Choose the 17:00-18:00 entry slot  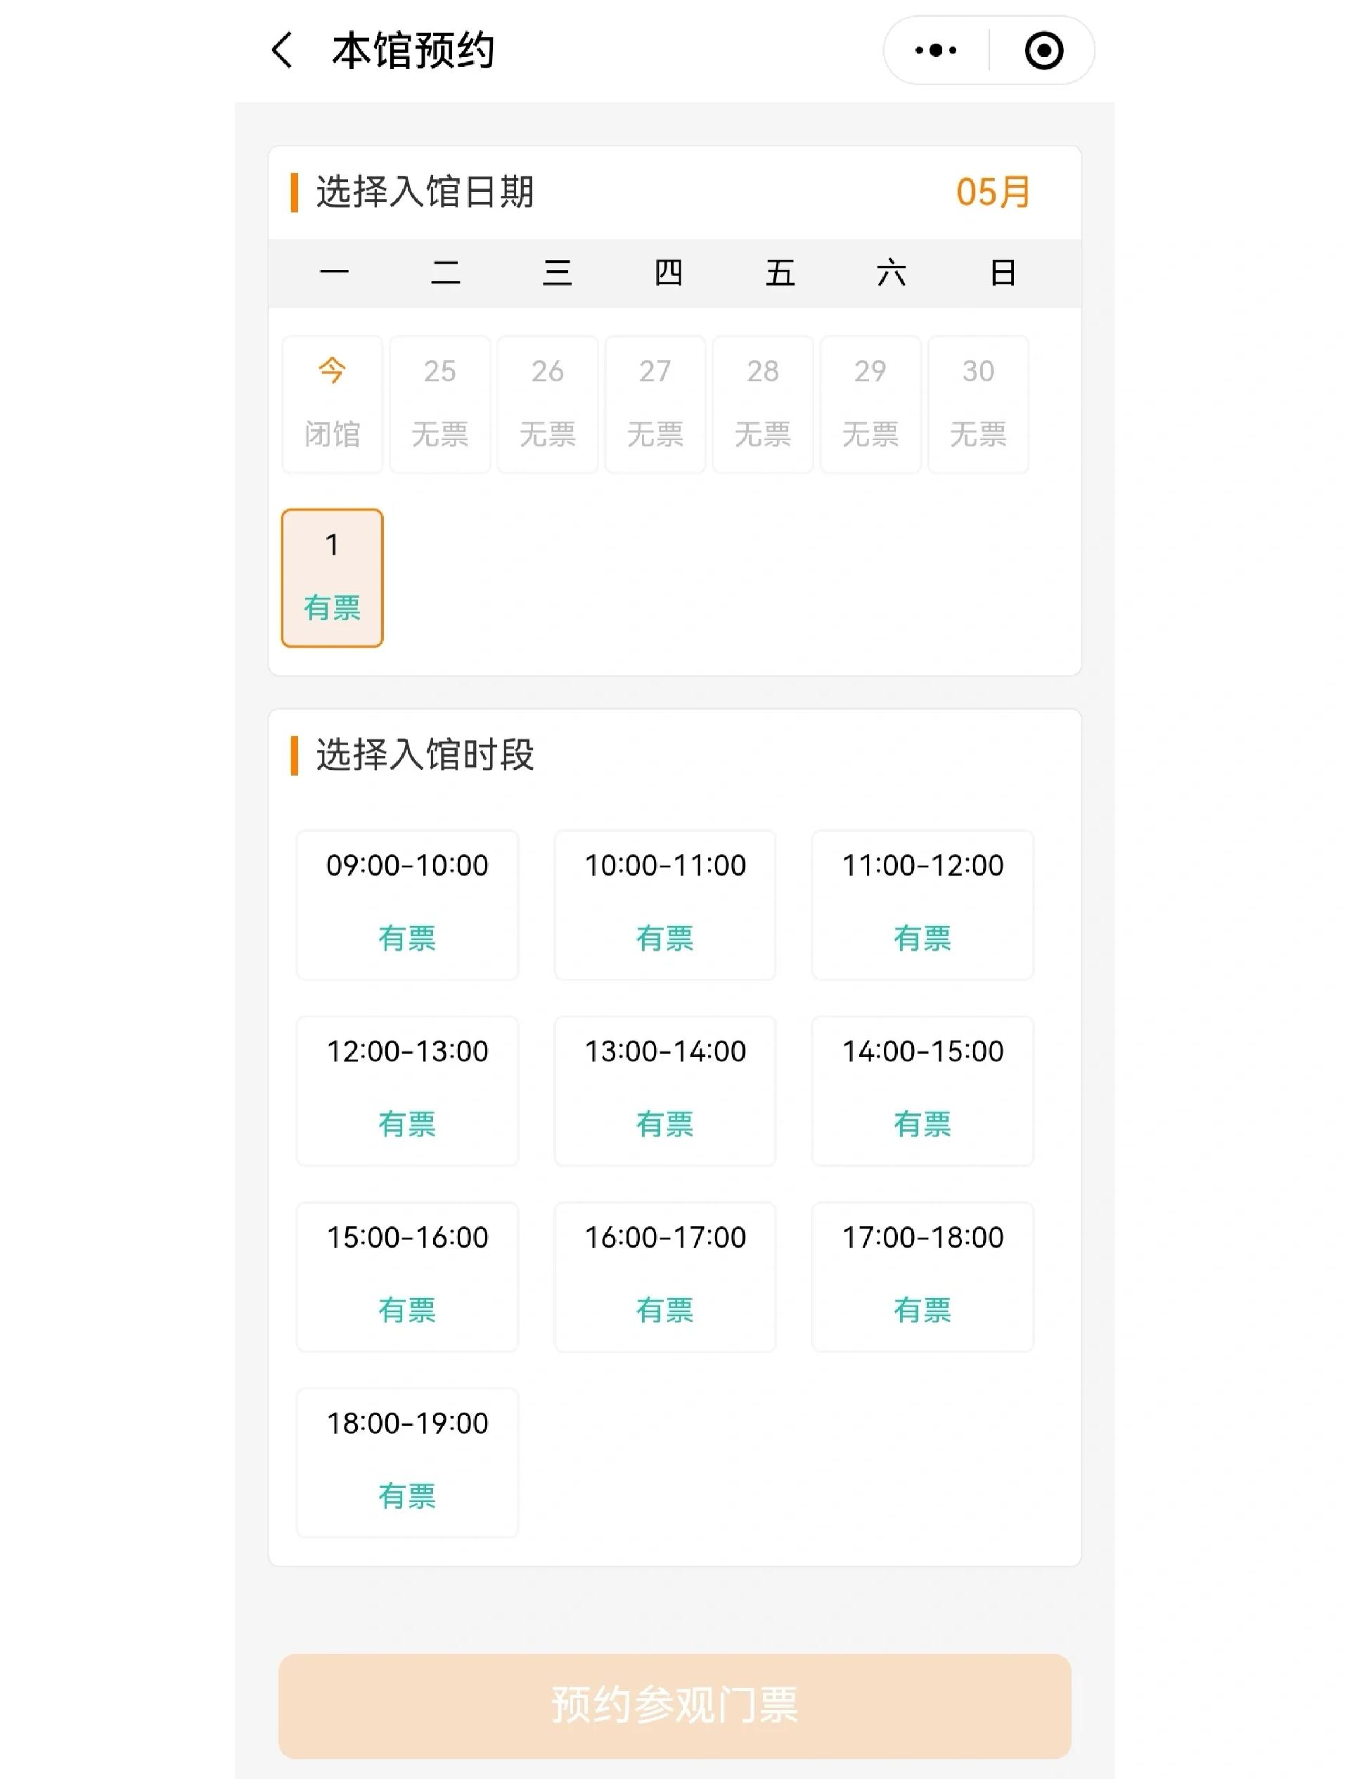click(x=922, y=1276)
